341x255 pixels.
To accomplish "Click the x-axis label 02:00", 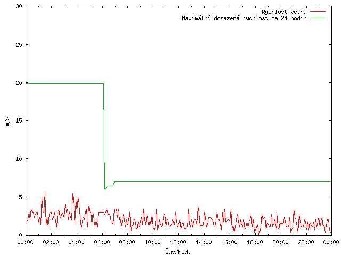I will pos(51,242).
